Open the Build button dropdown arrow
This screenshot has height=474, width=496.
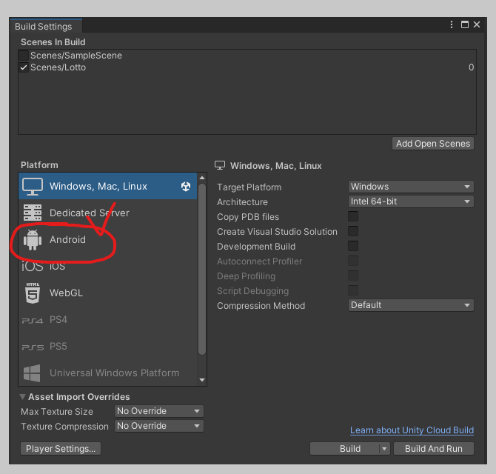pyautogui.click(x=384, y=449)
